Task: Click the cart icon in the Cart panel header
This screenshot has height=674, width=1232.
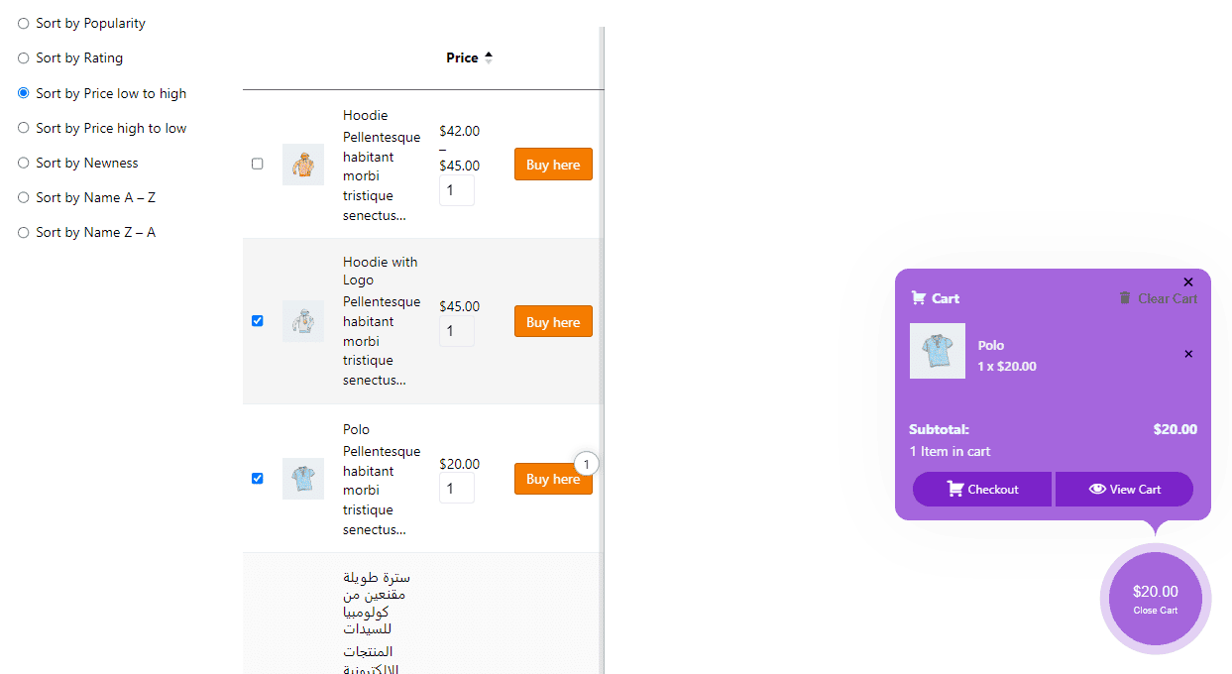Action: (917, 296)
